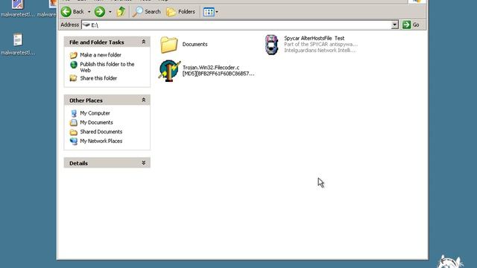The height and width of the screenshot is (268, 477).
Task: Expand the Views dropdown arrow
Action: click(x=217, y=12)
